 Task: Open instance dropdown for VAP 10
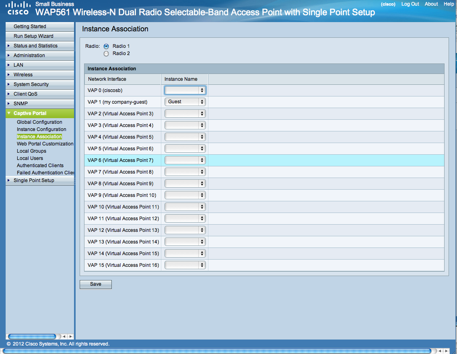coord(185,207)
